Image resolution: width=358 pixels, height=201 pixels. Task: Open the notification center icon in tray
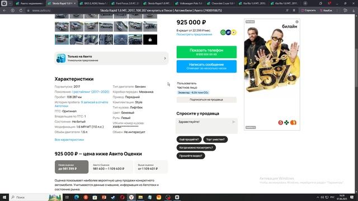[x=352, y=197]
